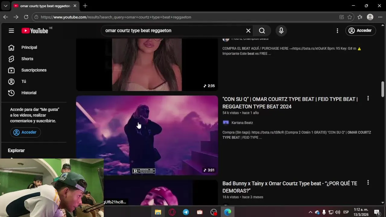Open the Tú profile icon in sidebar
Screen dimensions: 386x217
click(x=11, y=81)
